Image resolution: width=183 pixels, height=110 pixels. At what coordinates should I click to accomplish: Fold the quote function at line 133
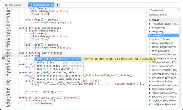click(x=11, y=53)
